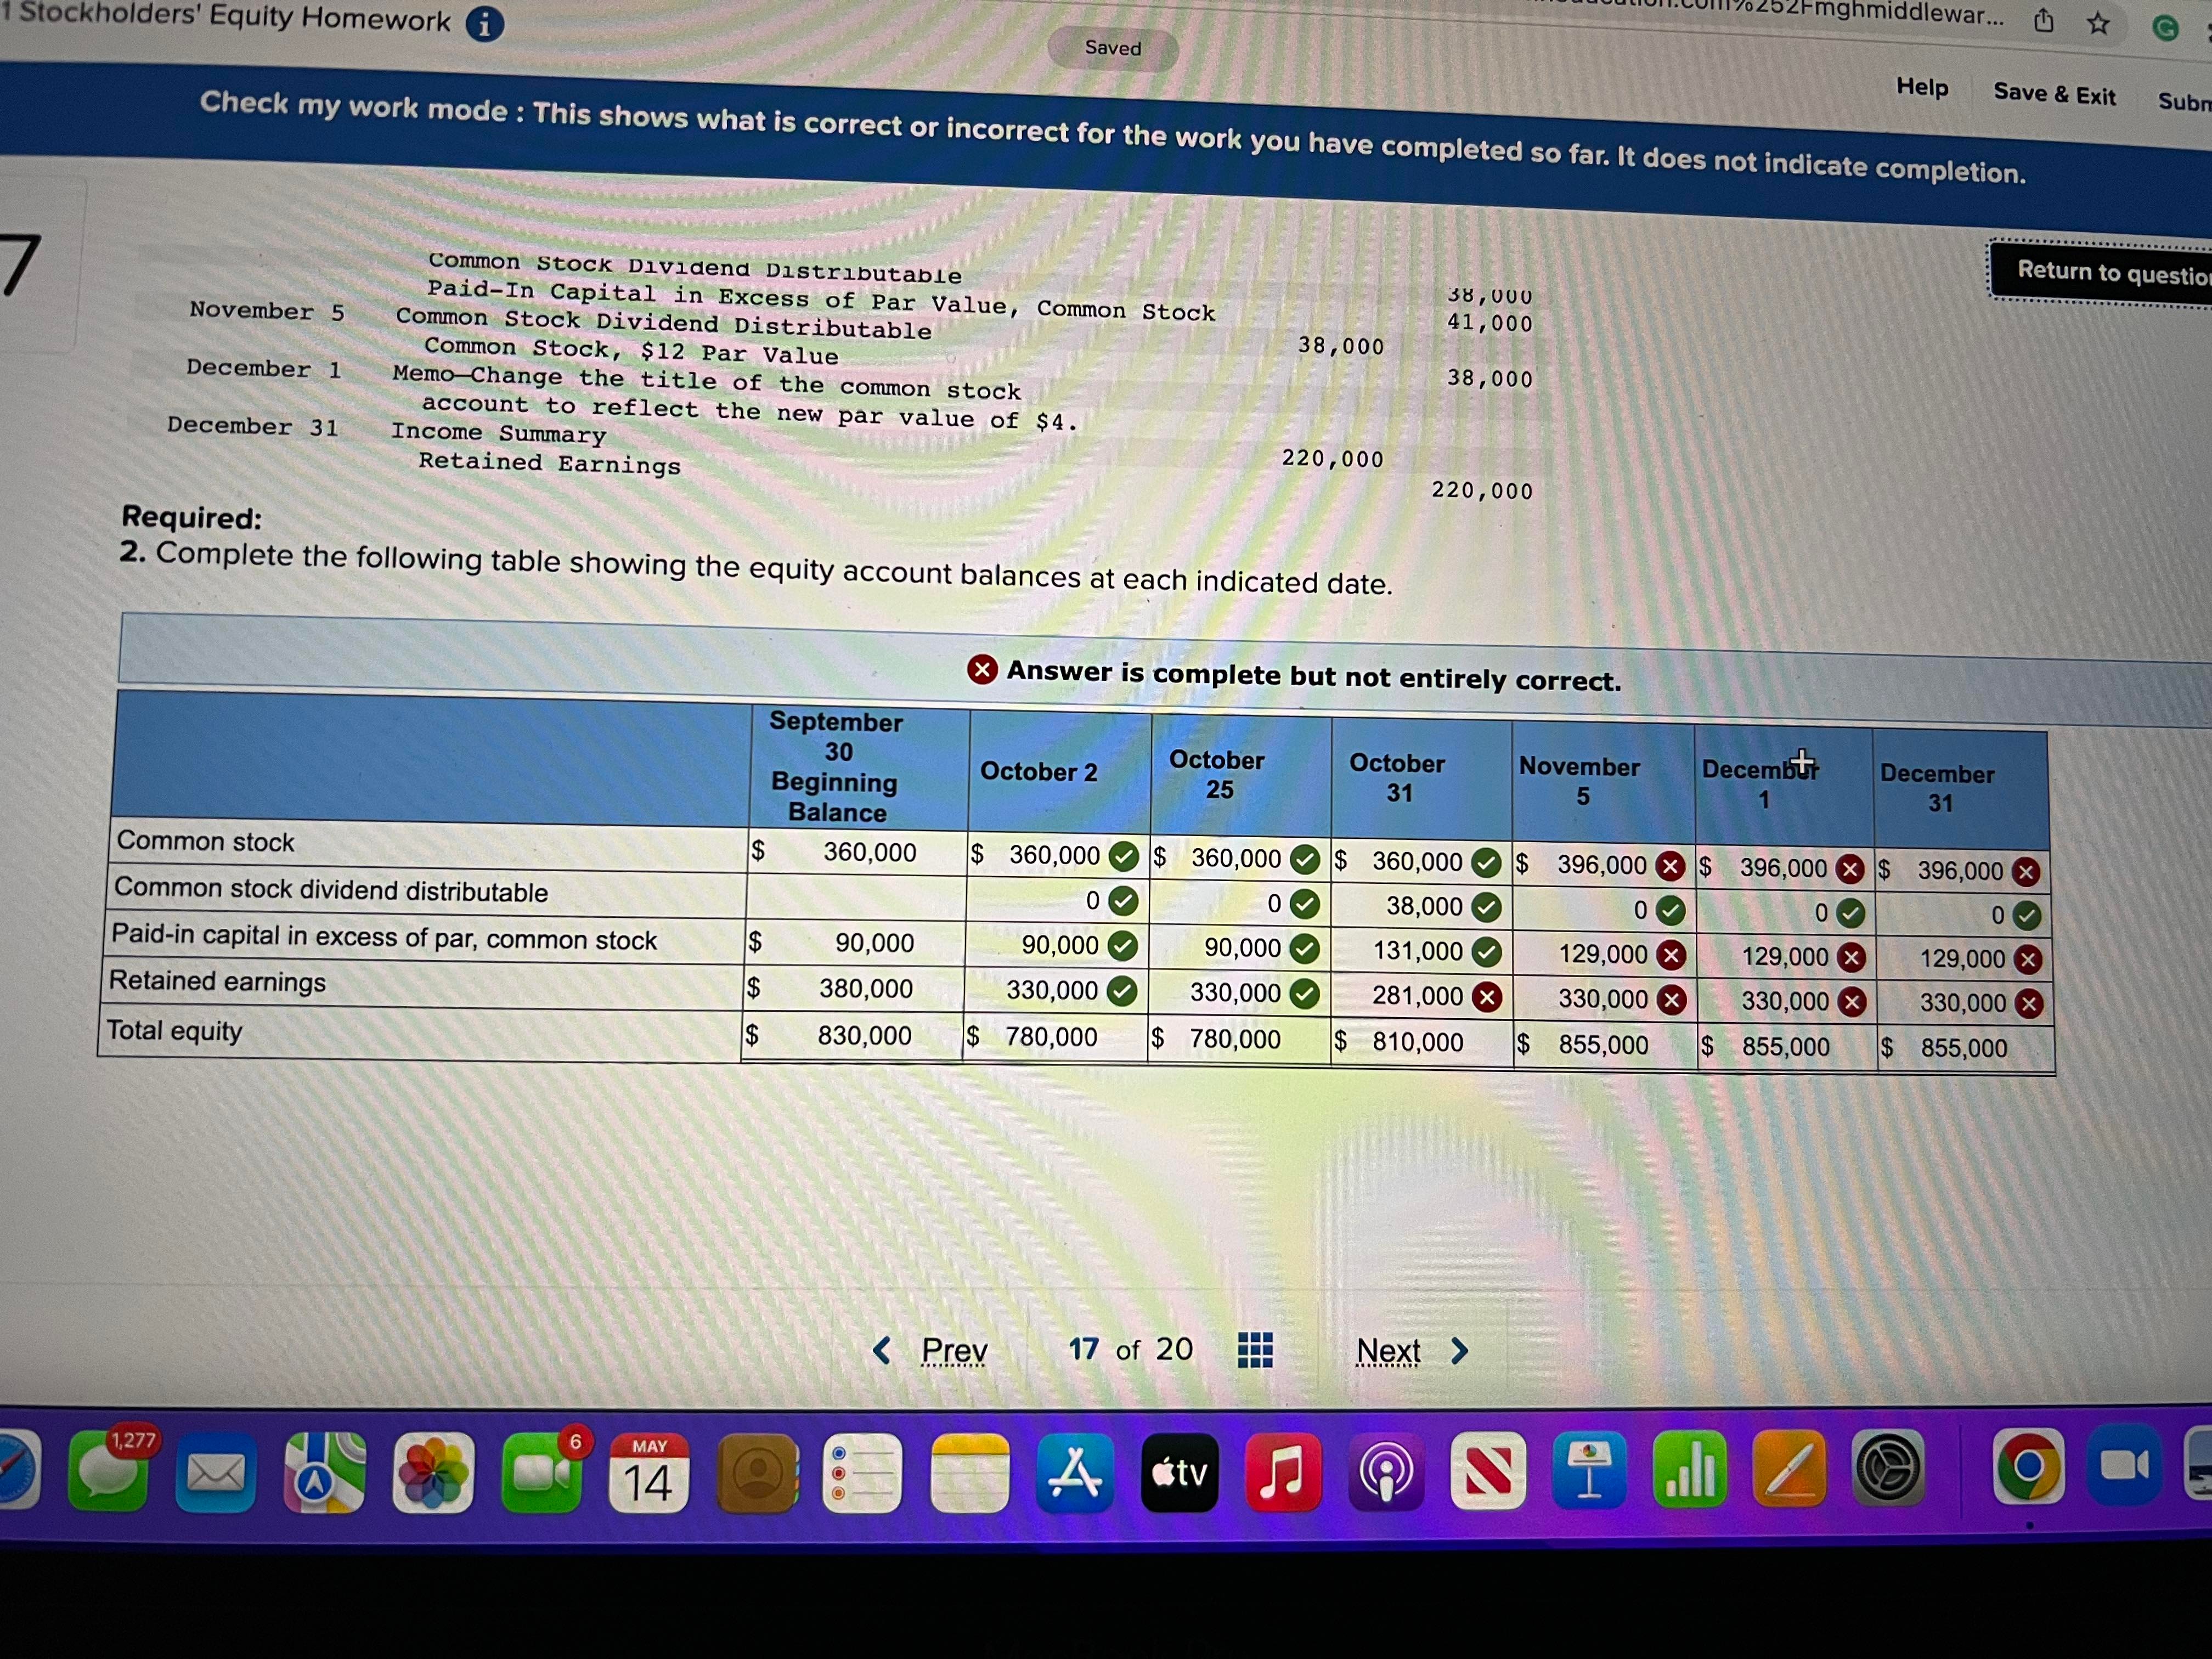Screen dimensions: 2212x1659
Task: Click the browser share icon
Action: point(2044,20)
